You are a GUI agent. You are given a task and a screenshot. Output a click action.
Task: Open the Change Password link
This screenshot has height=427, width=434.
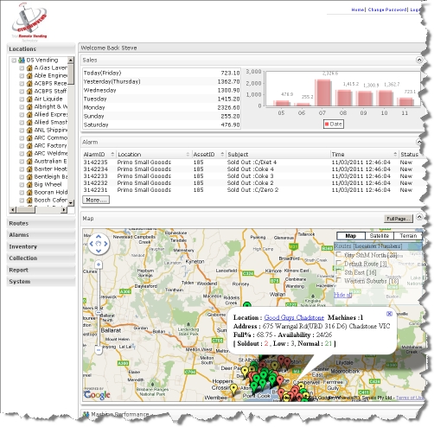[x=387, y=10]
